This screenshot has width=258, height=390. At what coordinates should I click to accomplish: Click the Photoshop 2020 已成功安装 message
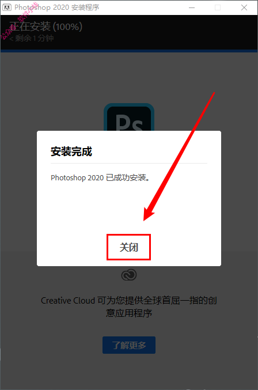click(x=100, y=178)
